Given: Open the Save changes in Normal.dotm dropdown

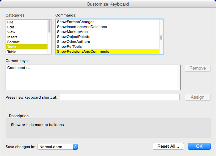Looking at the screenshot, I should point(58,147).
